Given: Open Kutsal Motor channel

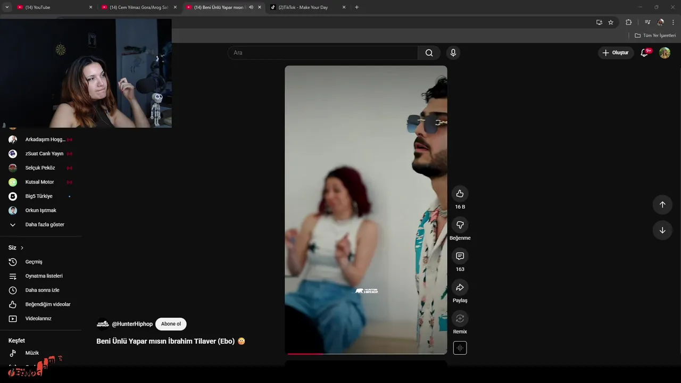Looking at the screenshot, I should [x=41, y=182].
